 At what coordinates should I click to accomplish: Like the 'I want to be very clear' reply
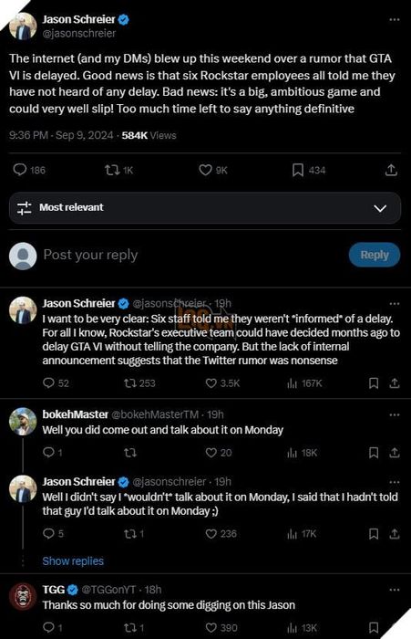(211, 383)
